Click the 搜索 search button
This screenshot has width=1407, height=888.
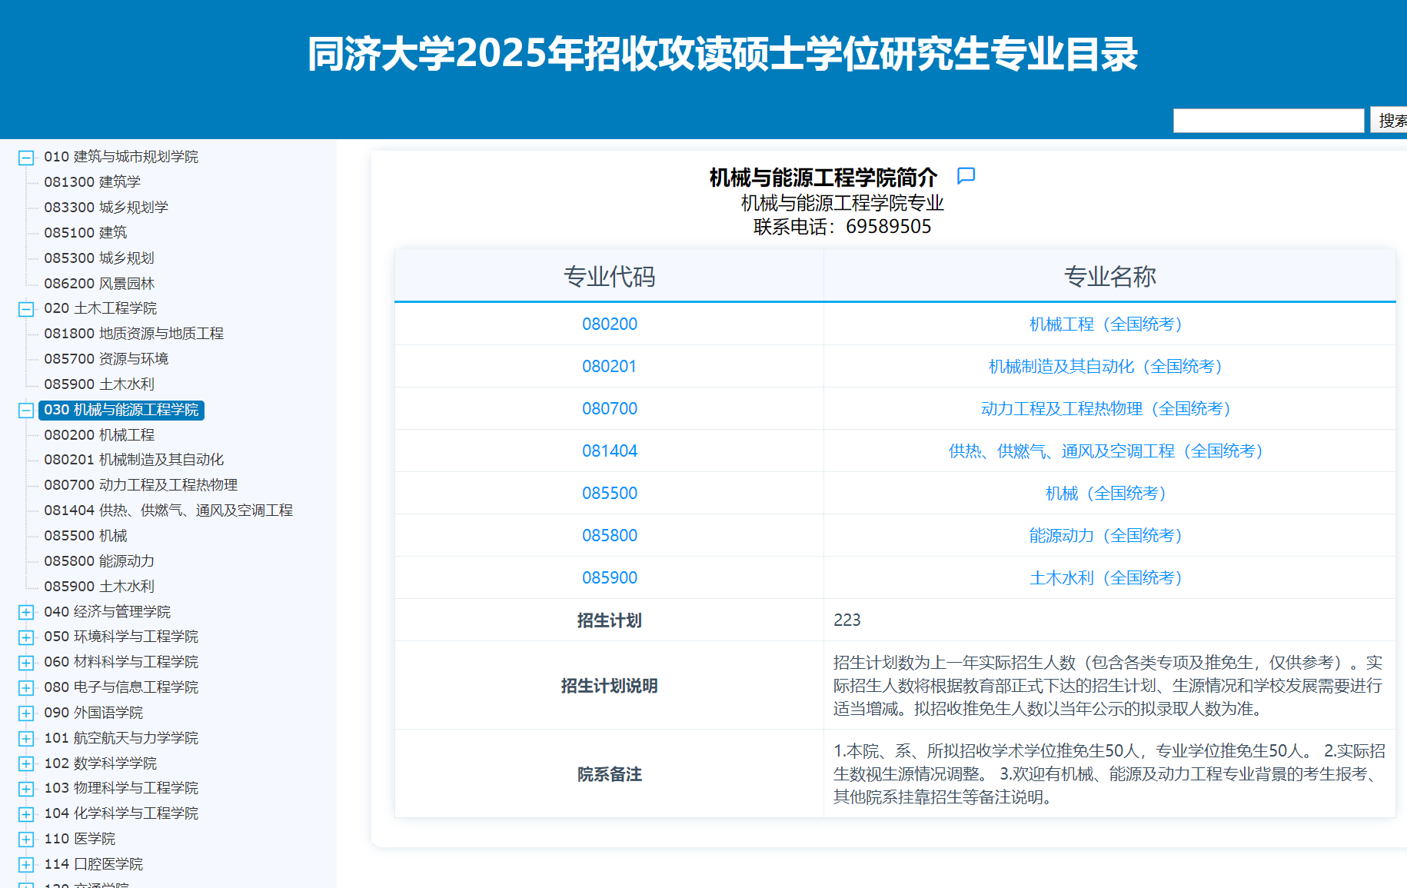[x=1390, y=121]
